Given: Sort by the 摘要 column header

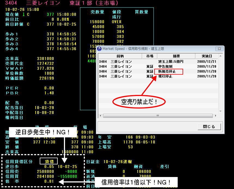Looking at the screenshot, I should click(176, 56).
